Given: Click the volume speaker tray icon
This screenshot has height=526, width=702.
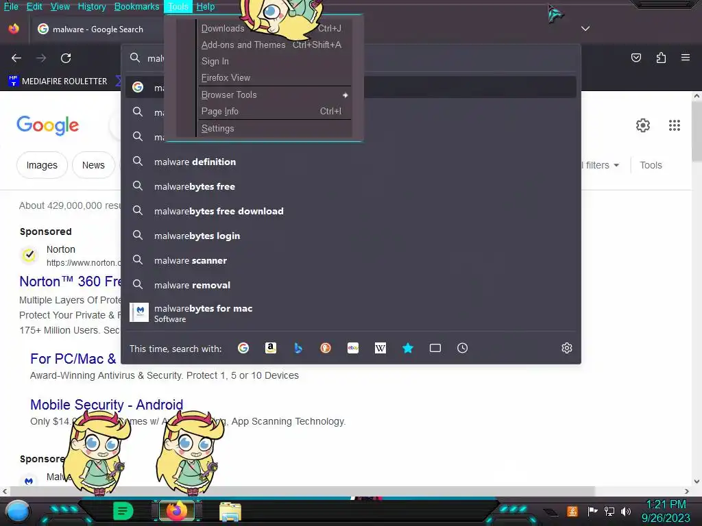Looking at the screenshot, I should [626, 511].
